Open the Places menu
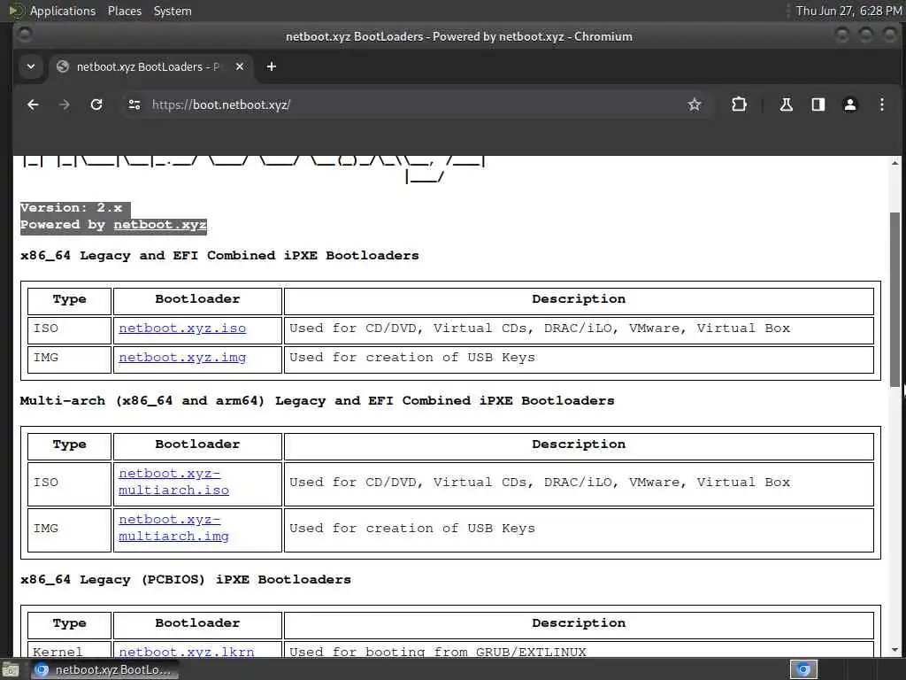 (x=125, y=11)
